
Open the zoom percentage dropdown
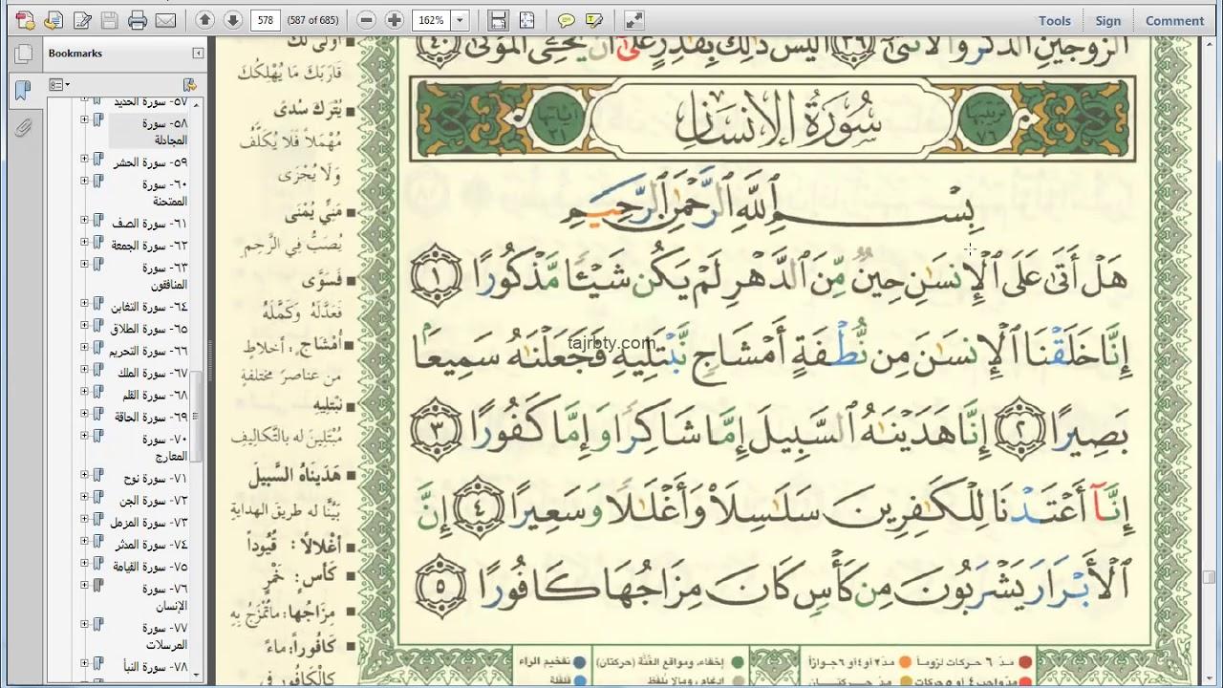click(x=459, y=19)
